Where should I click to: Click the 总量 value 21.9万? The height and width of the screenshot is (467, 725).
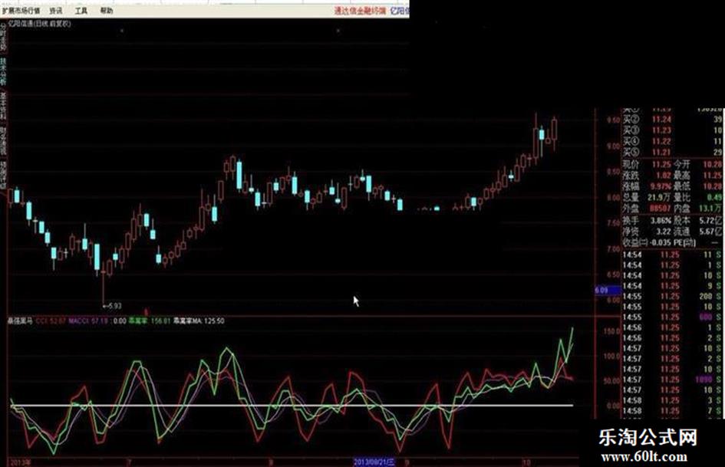(659, 197)
